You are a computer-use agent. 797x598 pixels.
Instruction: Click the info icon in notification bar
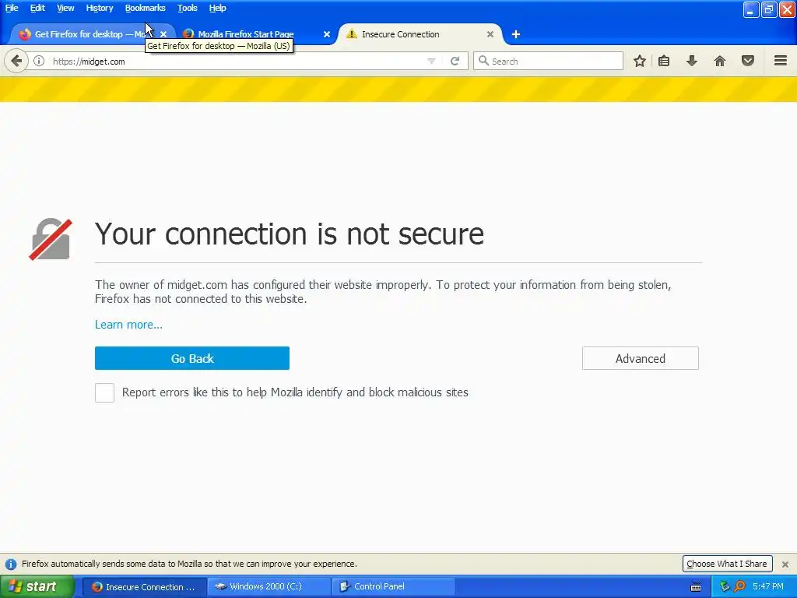click(11, 564)
